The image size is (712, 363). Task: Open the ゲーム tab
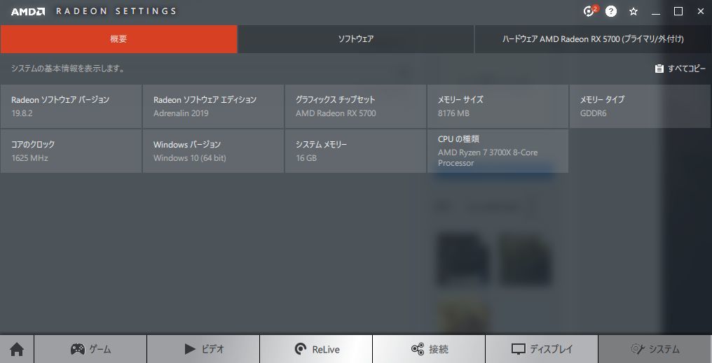tap(90, 349)
